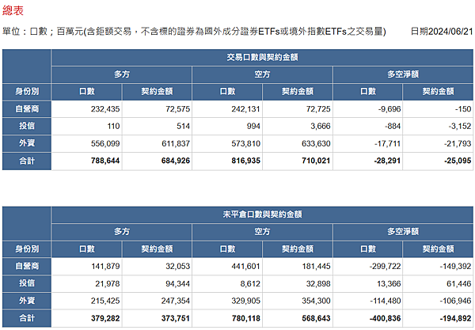Click the net cell -299,722
Viewport: 475px width, 330px height.
pos(368,267)
